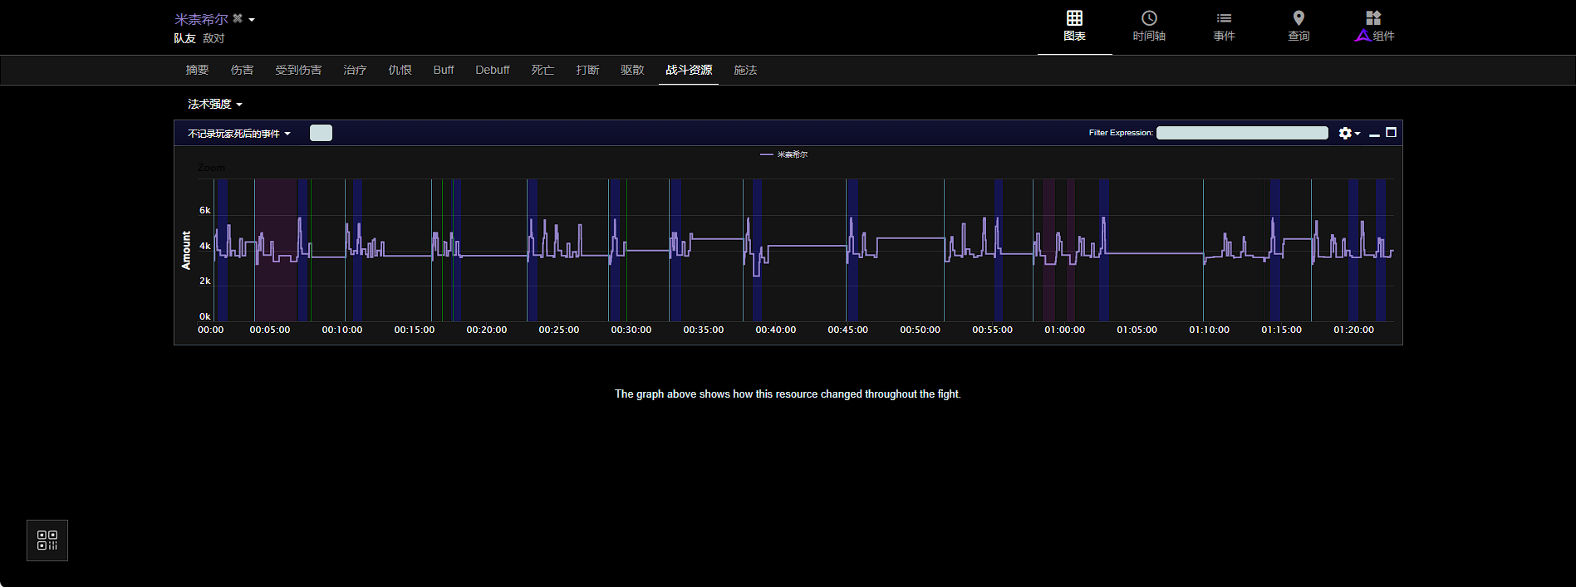Screen dimensions: 1576x587
Task: Switch to the 治疗 healing tab
Action: click(355, 70)
